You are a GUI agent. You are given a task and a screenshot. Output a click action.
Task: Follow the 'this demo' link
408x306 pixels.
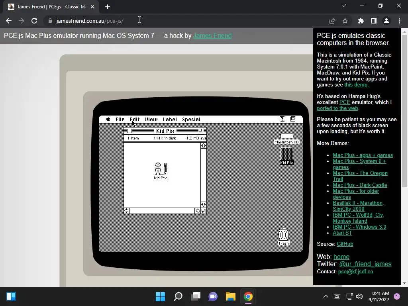click(x=356, y=85)
